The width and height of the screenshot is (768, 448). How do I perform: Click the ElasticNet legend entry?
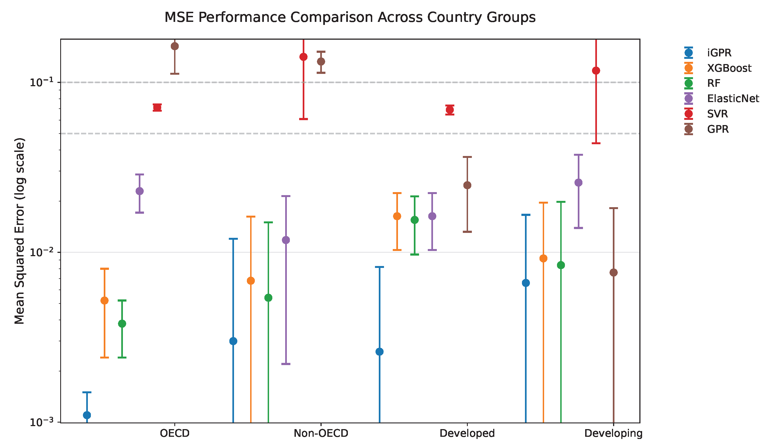tap(721, 99)
